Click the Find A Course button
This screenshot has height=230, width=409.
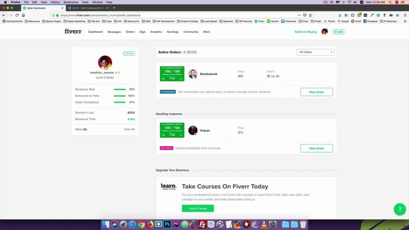(x=198, y=208)
